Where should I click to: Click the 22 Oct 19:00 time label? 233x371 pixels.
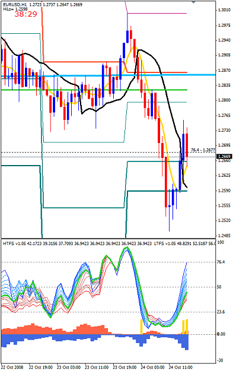point(41,367)
